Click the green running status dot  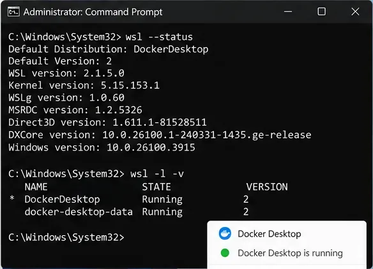pyautogui.click(x=225, y=253)
